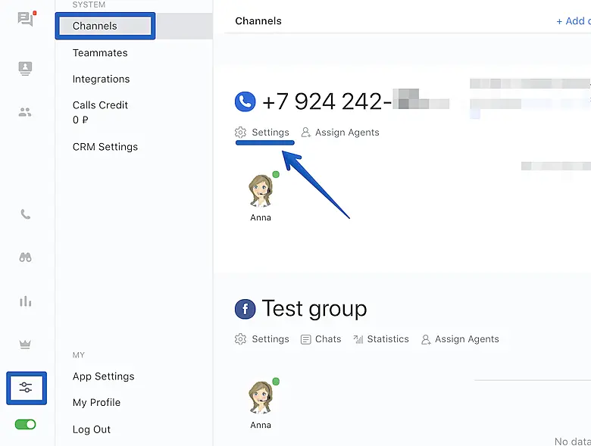
Task: Go to Integrations section
Action: click(x=101, y=79)
